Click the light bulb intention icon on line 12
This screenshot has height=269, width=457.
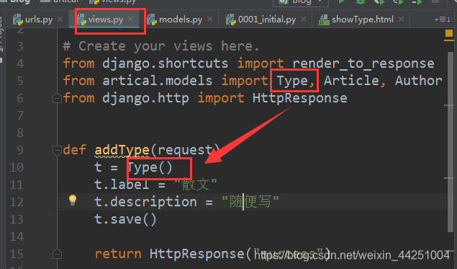point(73,200)
